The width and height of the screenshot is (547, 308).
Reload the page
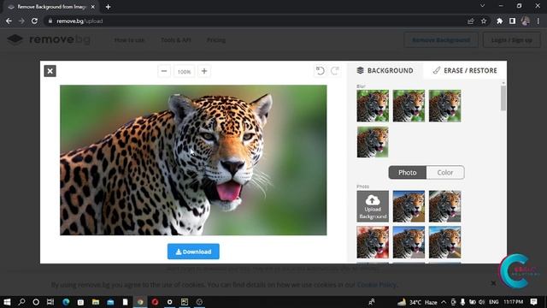tap(34, 21)
